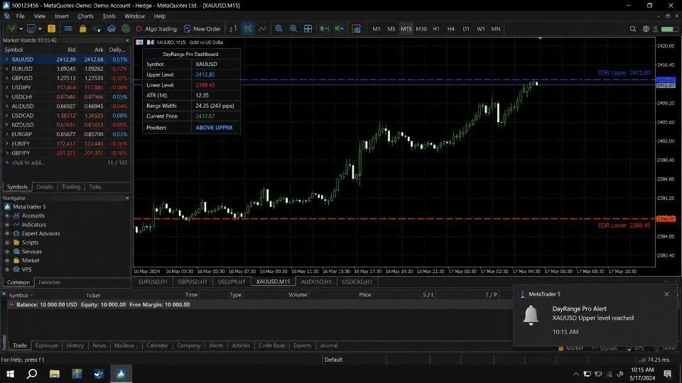Close the DayRange Pro Alert notification
Viewport: 682px width, 383px height.
point(666,294)
